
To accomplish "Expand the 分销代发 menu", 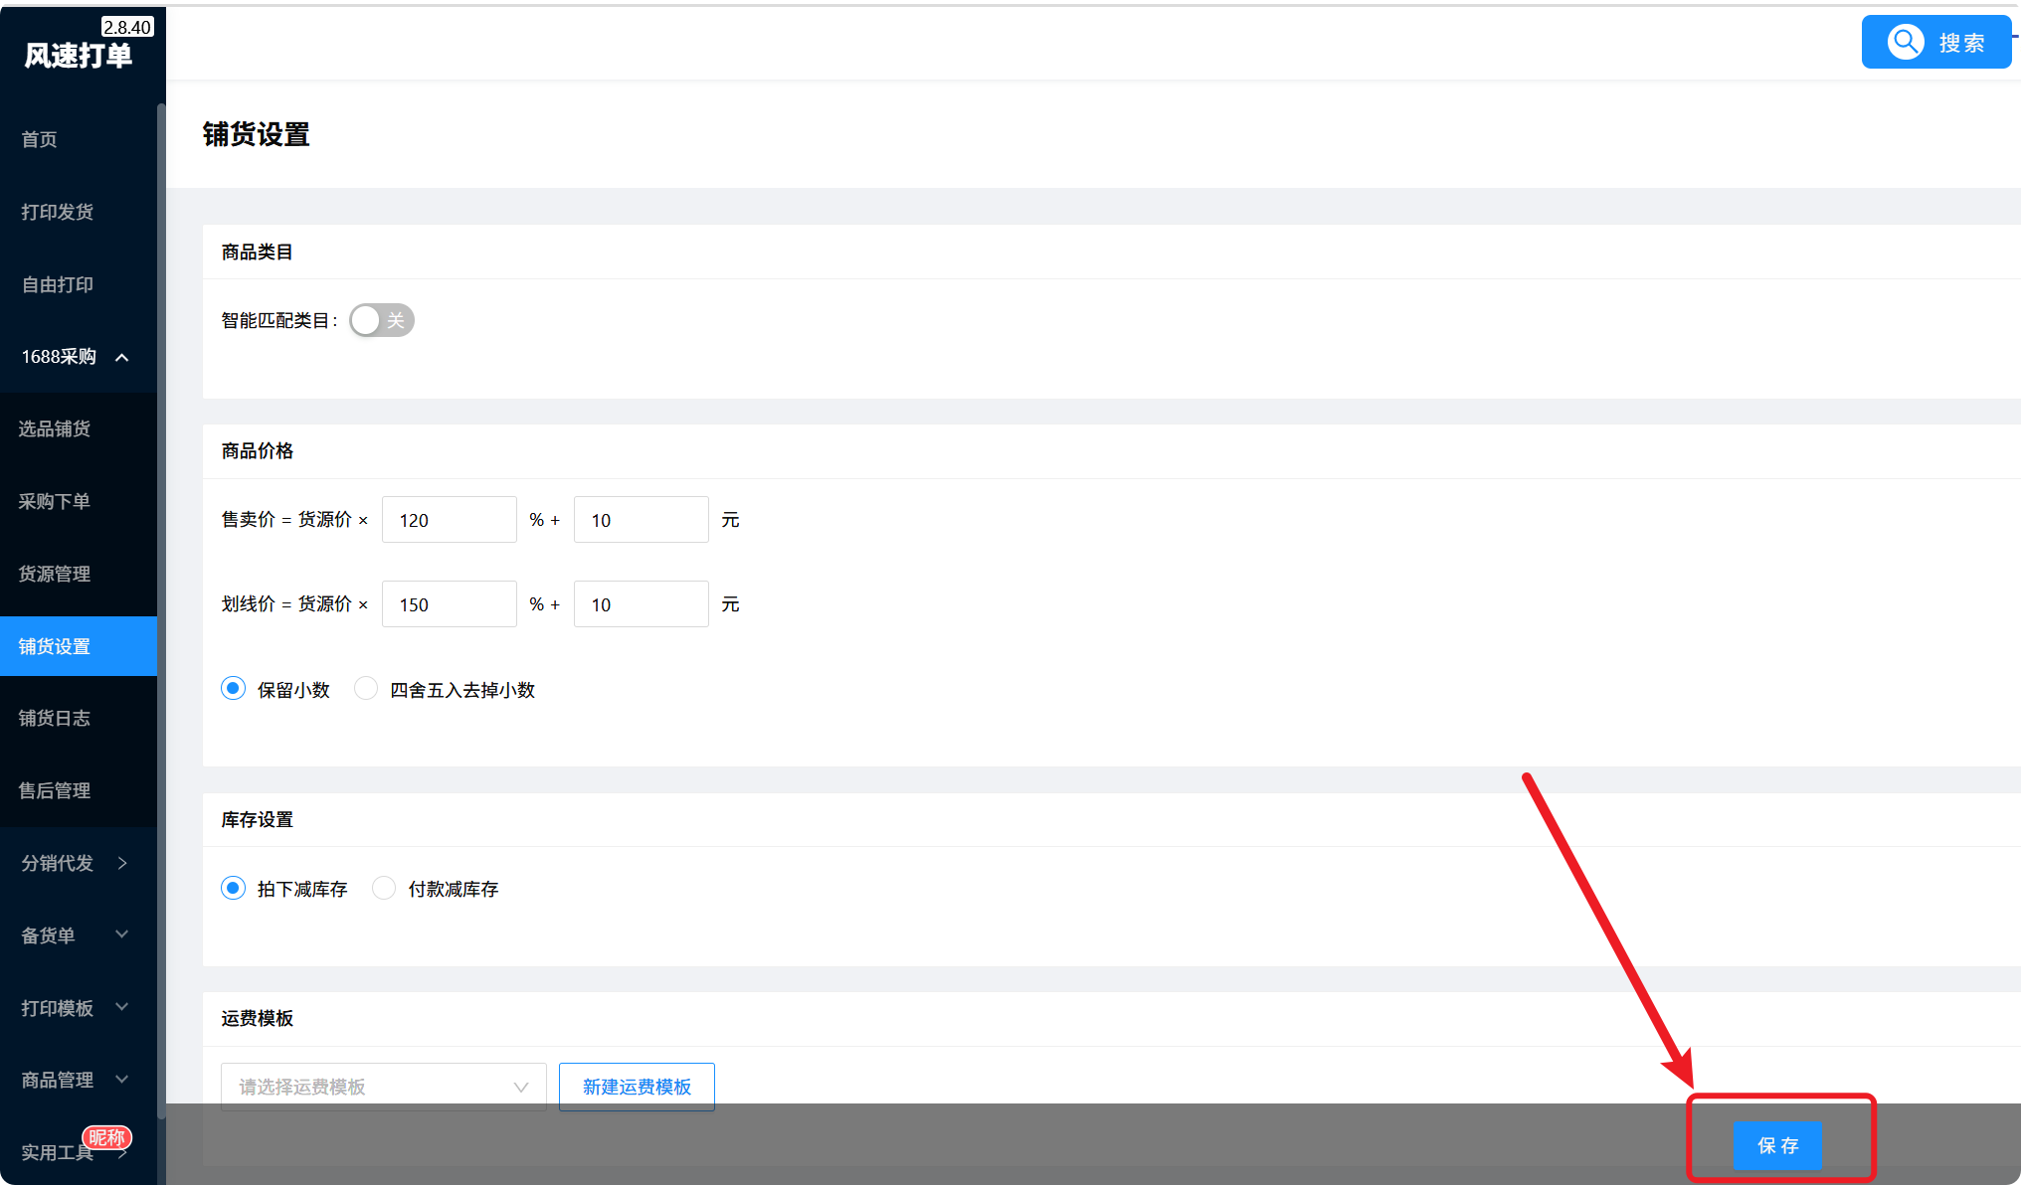I will (x=79, y=863).
